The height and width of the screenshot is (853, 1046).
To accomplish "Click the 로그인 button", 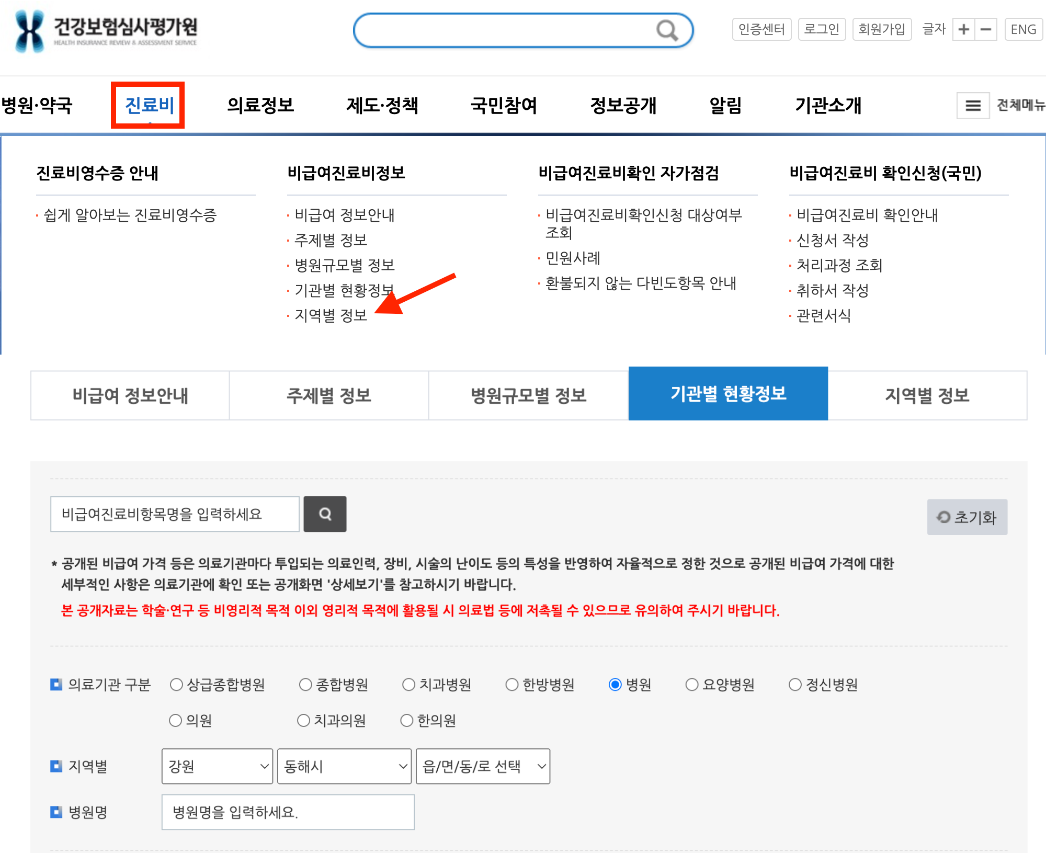I will (821, 29).
